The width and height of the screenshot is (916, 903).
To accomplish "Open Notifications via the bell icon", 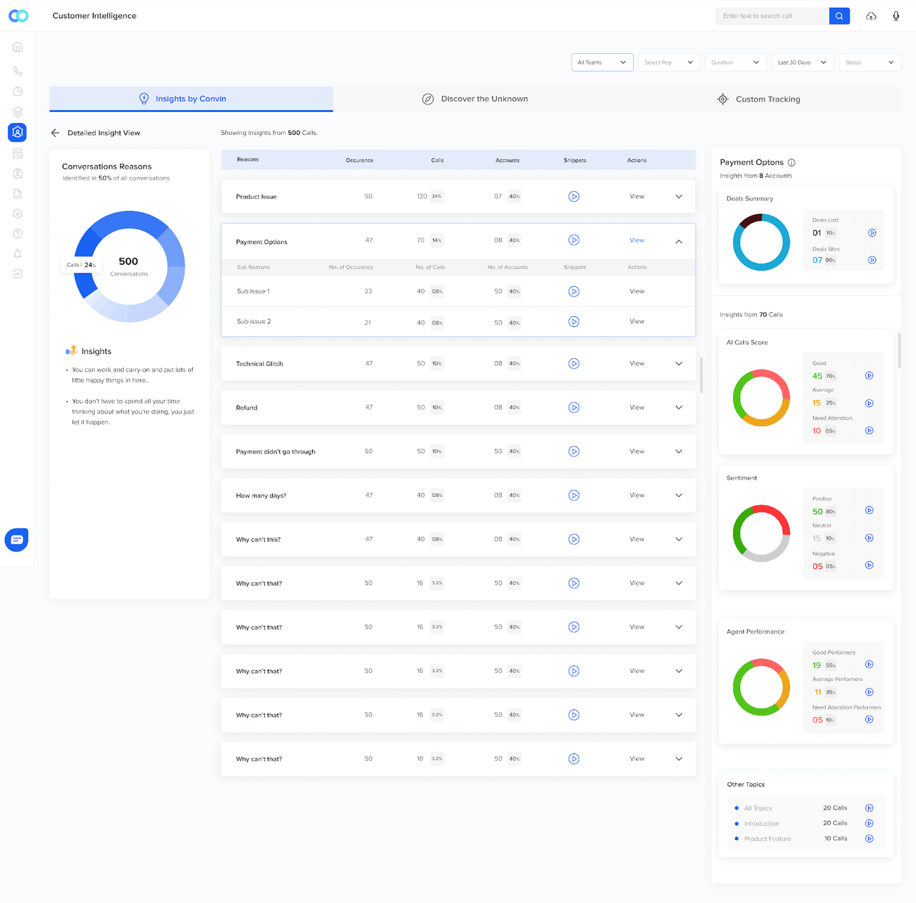I will click(18, 254).
